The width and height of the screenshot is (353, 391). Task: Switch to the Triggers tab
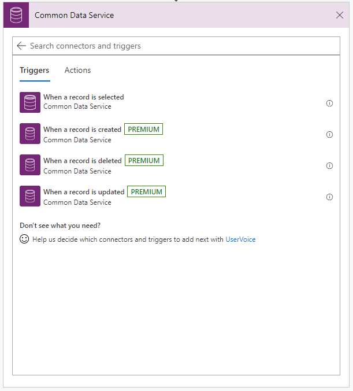coord(35,71)
